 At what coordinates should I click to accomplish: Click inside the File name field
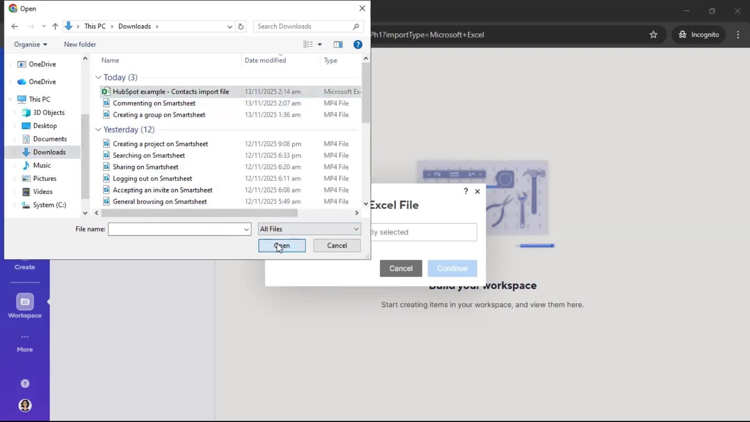point(176,229)
